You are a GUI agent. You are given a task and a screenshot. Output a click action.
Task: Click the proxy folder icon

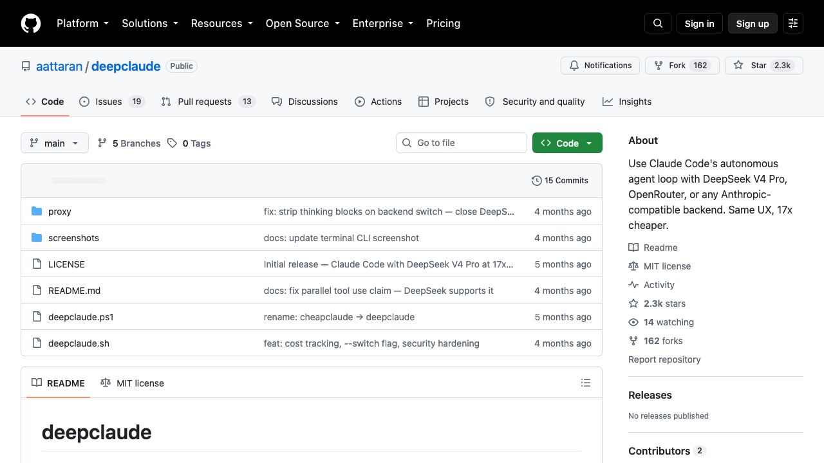(x=37, y=212)
